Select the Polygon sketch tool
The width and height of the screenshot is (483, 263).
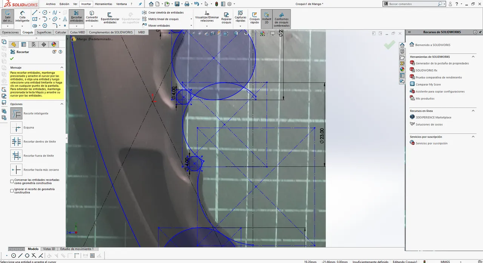(x=45, y=26)
